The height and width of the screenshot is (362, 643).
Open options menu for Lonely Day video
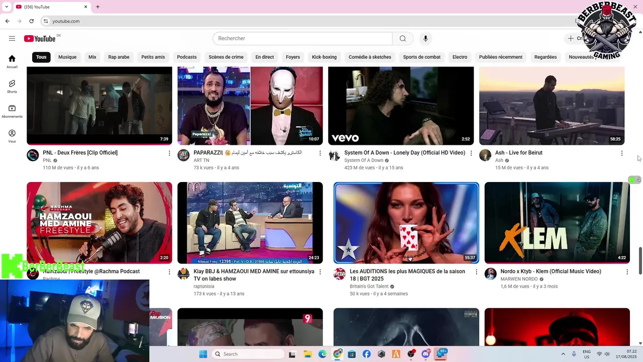coord(471,153)
